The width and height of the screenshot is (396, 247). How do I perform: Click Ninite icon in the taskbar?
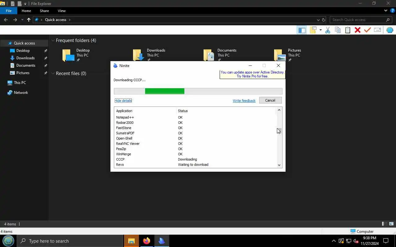(x=162, y=241)
